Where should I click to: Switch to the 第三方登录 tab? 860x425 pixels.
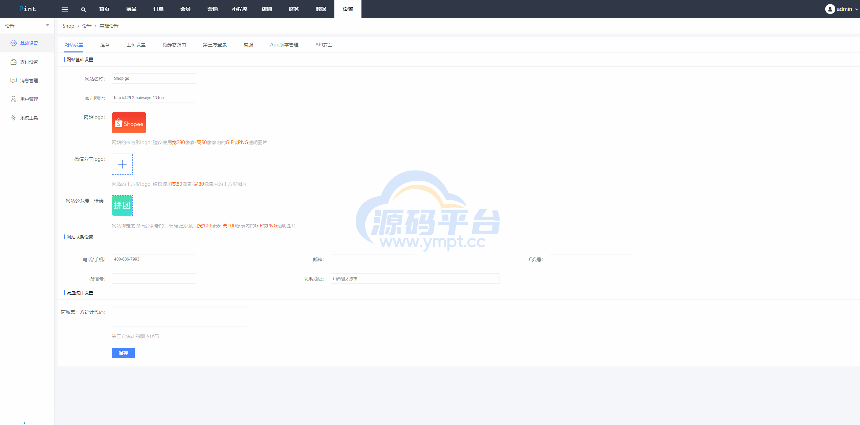click(x=215, y=45)
